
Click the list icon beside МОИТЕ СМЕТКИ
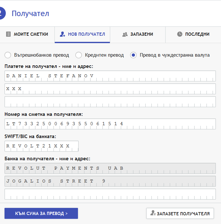click(8, 34)
